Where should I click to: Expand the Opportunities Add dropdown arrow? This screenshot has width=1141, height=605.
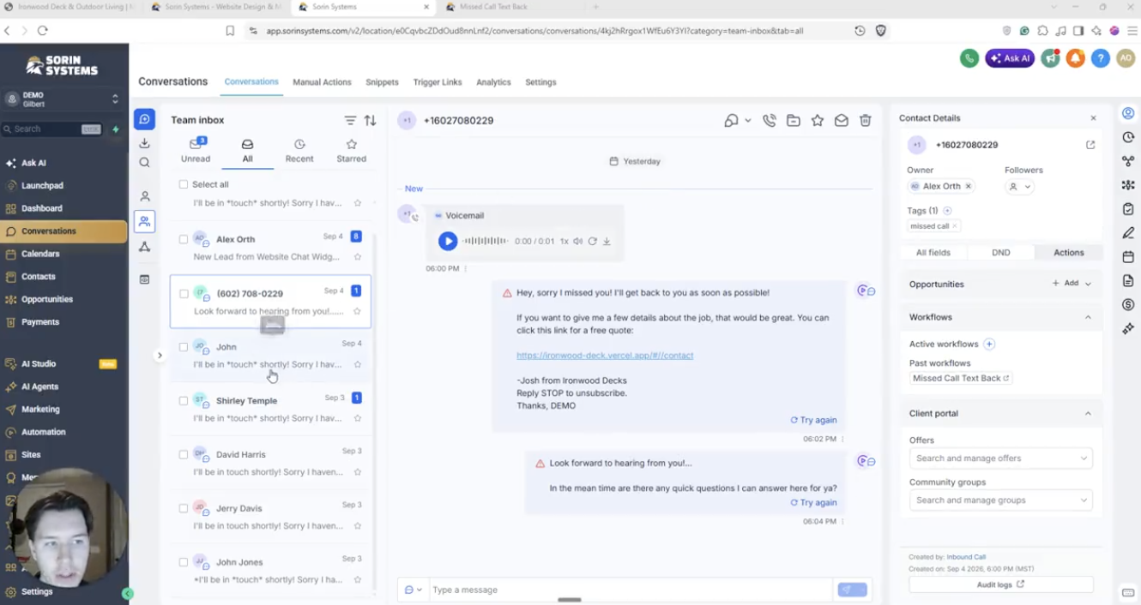tap(1088, 284)
